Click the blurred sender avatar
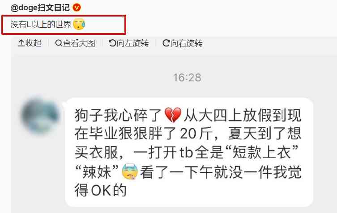The height and width of the screenshot is (213, 337). point(40,115)
